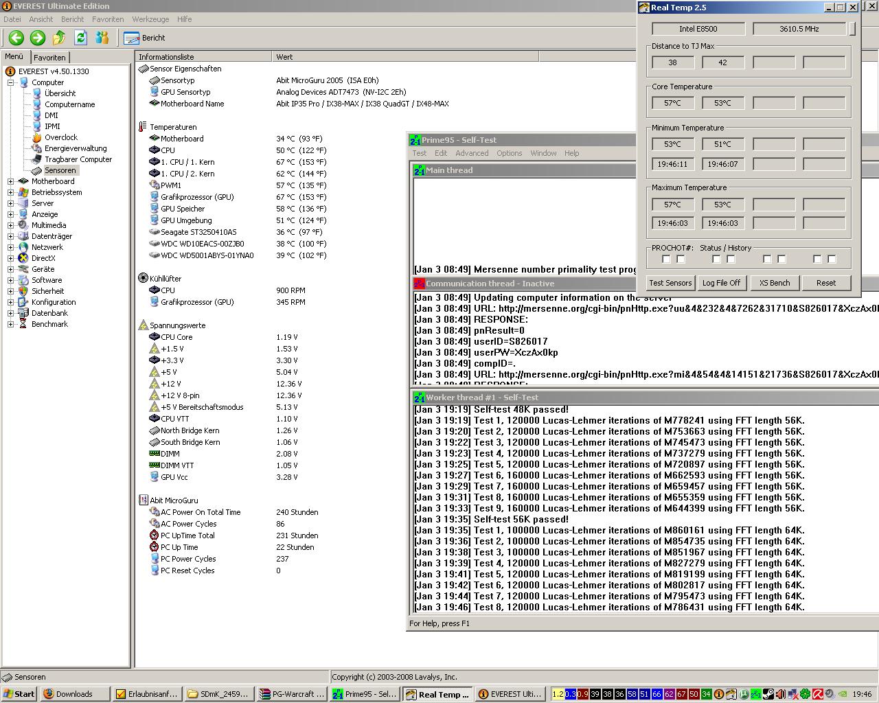Viewport: 879px width, 703px height.
Task: Click the Log File Off button
Action: (x=721, y=283)
